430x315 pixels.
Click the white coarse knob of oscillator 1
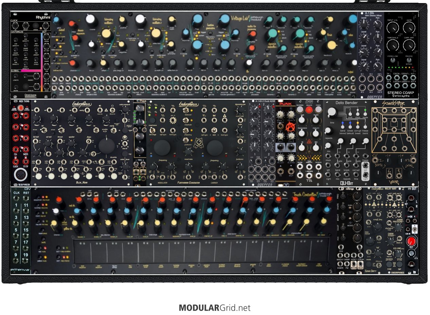tap(91, 19)
